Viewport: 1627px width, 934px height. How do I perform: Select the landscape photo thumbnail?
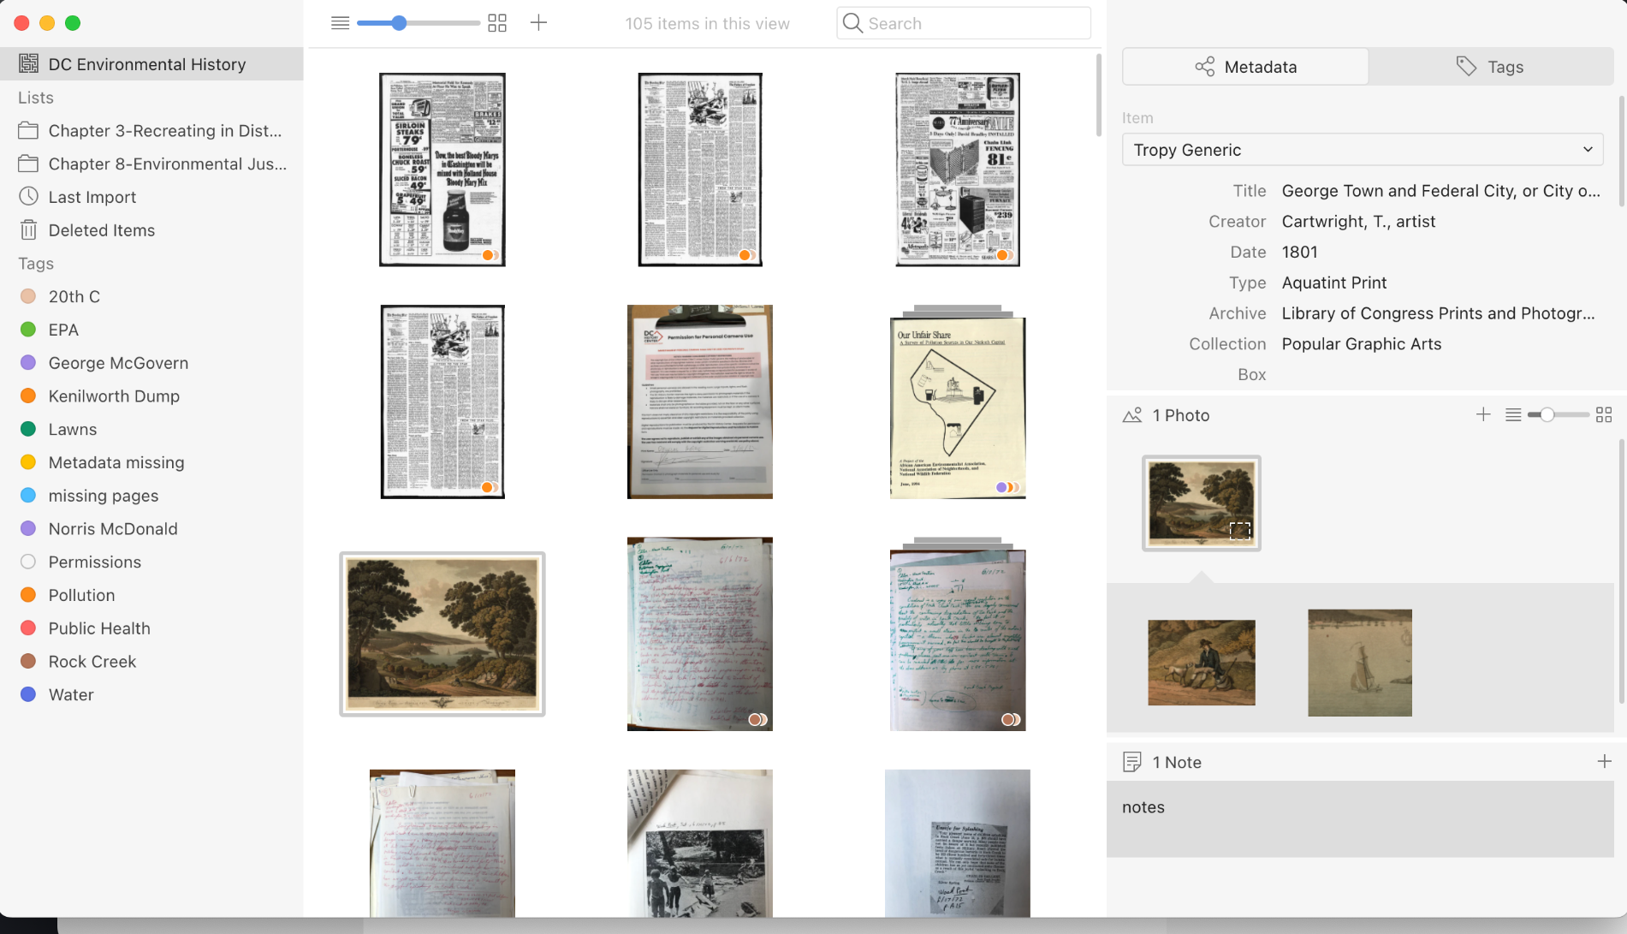[x=1202, y=503]
